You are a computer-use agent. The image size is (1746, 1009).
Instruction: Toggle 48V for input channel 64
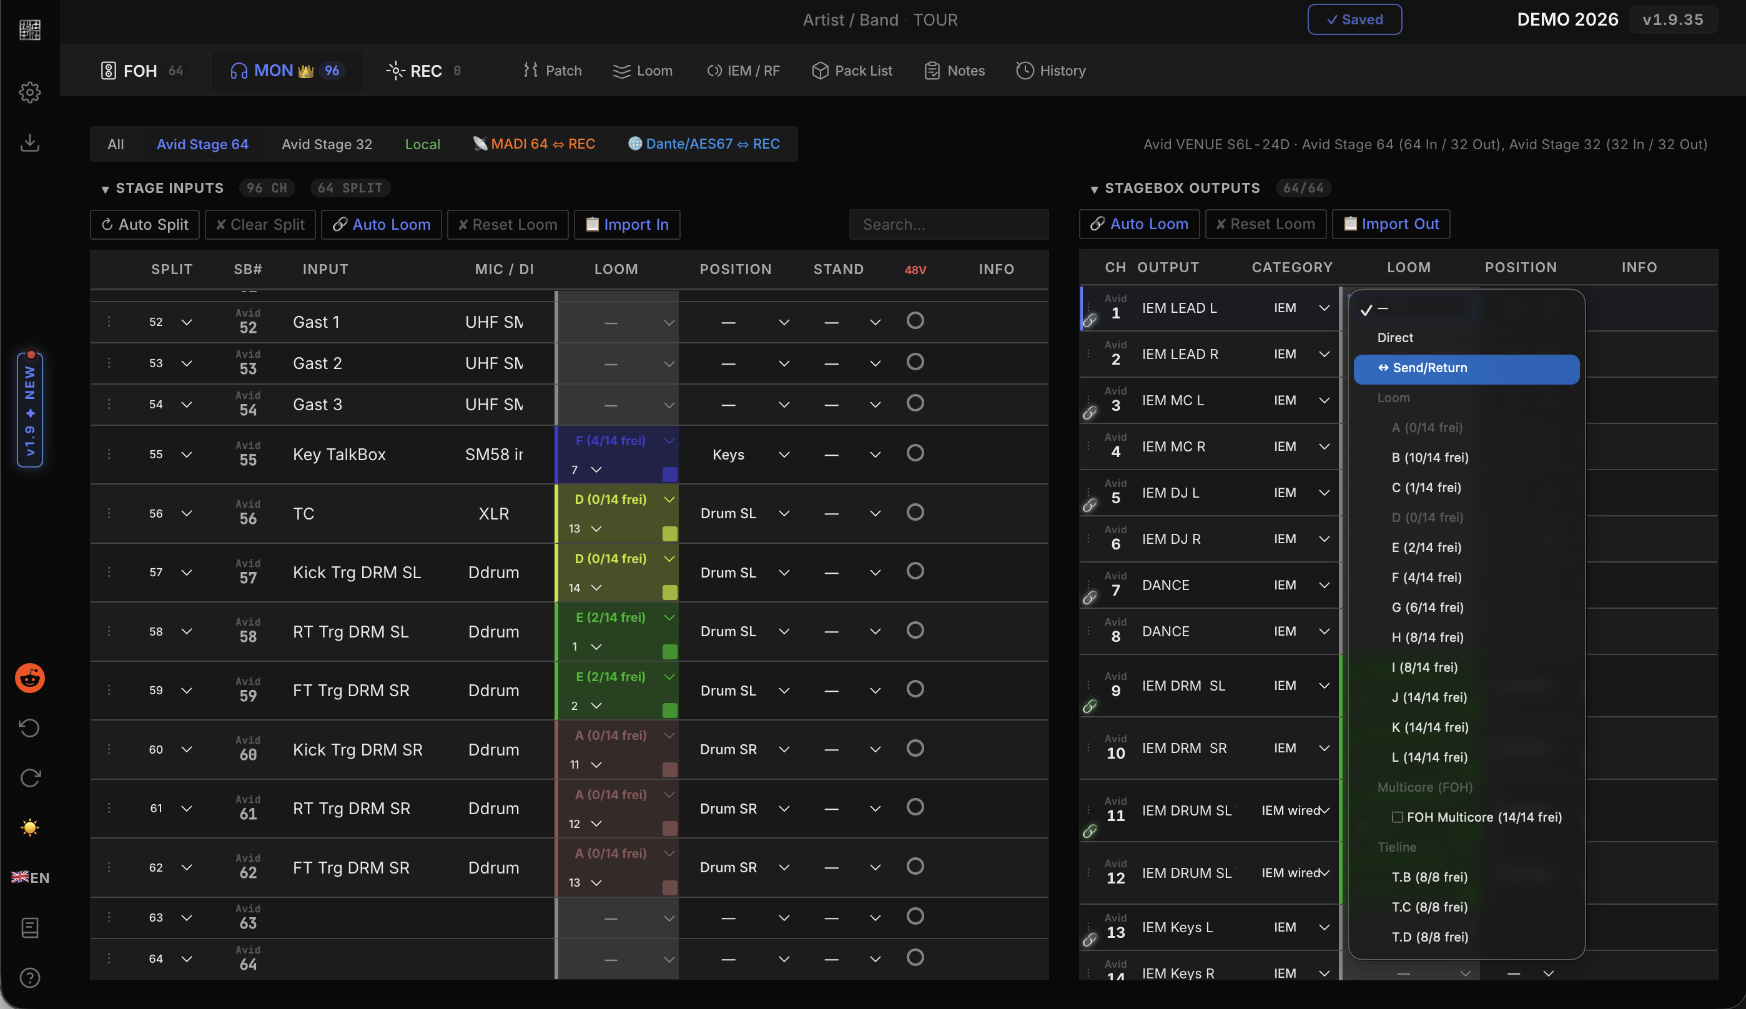(915, 957)
